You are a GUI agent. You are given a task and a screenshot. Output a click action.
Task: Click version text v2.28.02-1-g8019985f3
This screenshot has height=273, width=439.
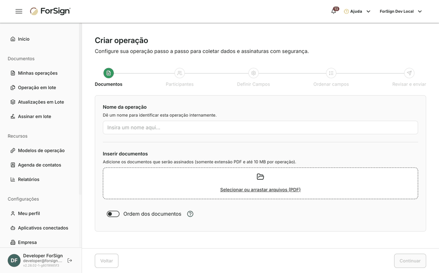click(x=41, y=265)
